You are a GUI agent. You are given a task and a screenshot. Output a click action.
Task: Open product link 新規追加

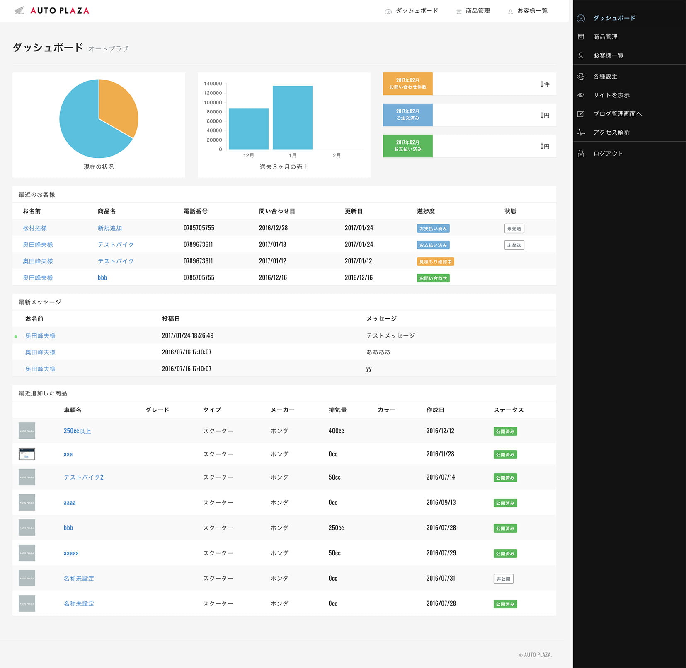pyautogui.click(x=110, y=228)
